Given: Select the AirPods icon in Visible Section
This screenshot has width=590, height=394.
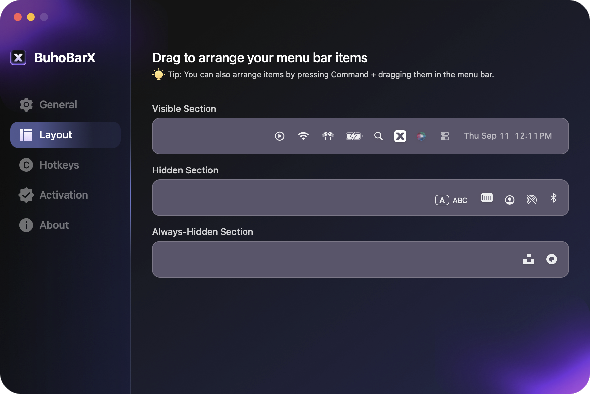Looking at the screenshot, I should 328,136.
